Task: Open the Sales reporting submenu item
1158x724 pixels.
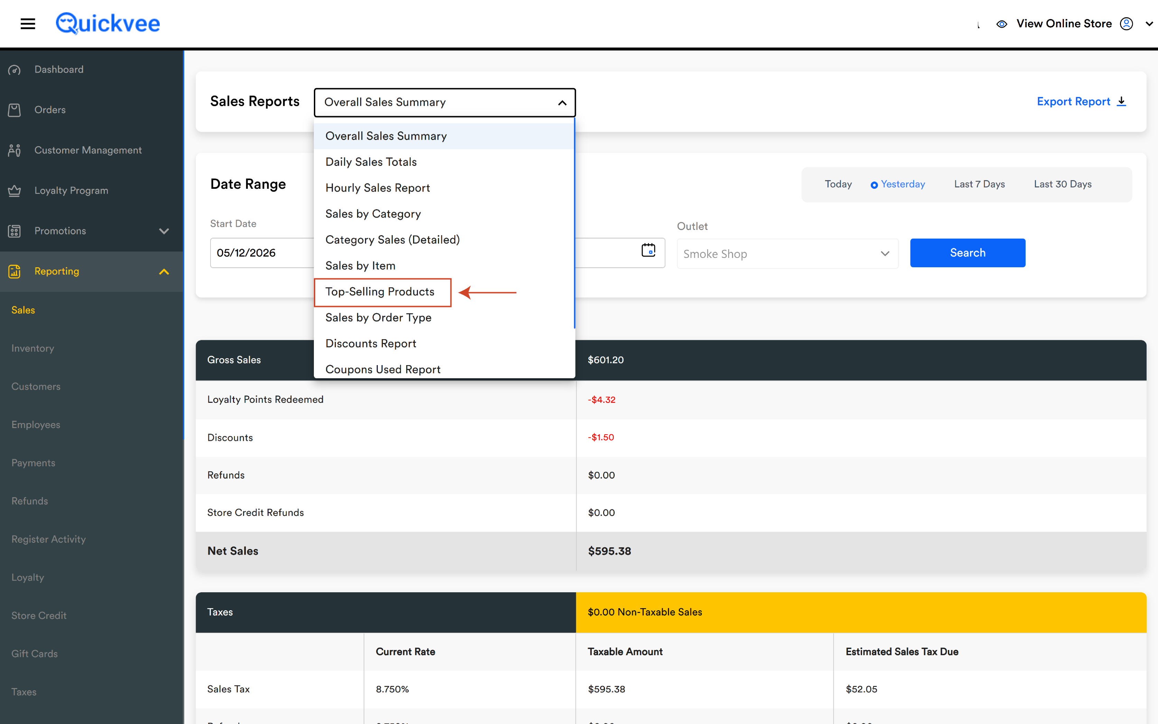Action: [x=23, y=310]
